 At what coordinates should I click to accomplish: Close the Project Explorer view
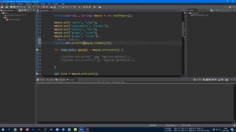coord(15,10)
